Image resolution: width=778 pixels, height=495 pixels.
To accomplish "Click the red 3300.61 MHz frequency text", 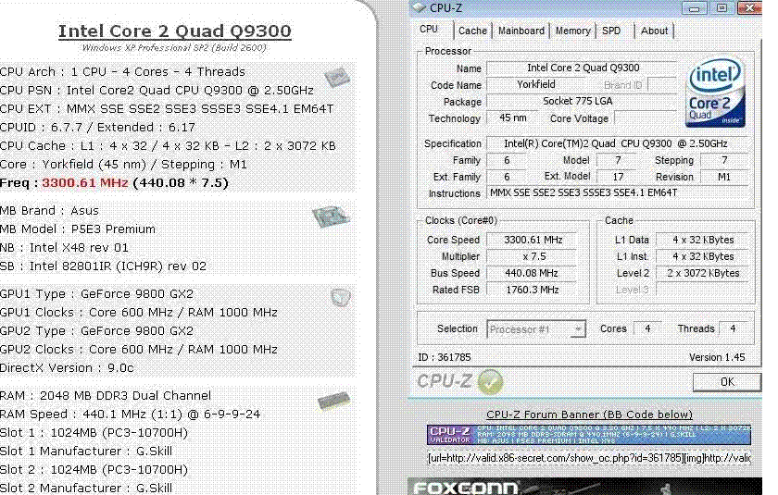I will click(85, 183).
